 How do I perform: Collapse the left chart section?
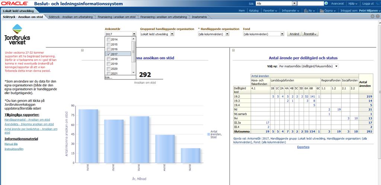(82, 50)
